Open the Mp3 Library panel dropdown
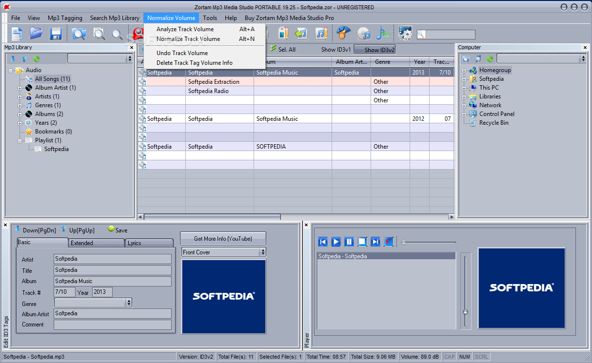The image size is (592, 363). point(130,58)
